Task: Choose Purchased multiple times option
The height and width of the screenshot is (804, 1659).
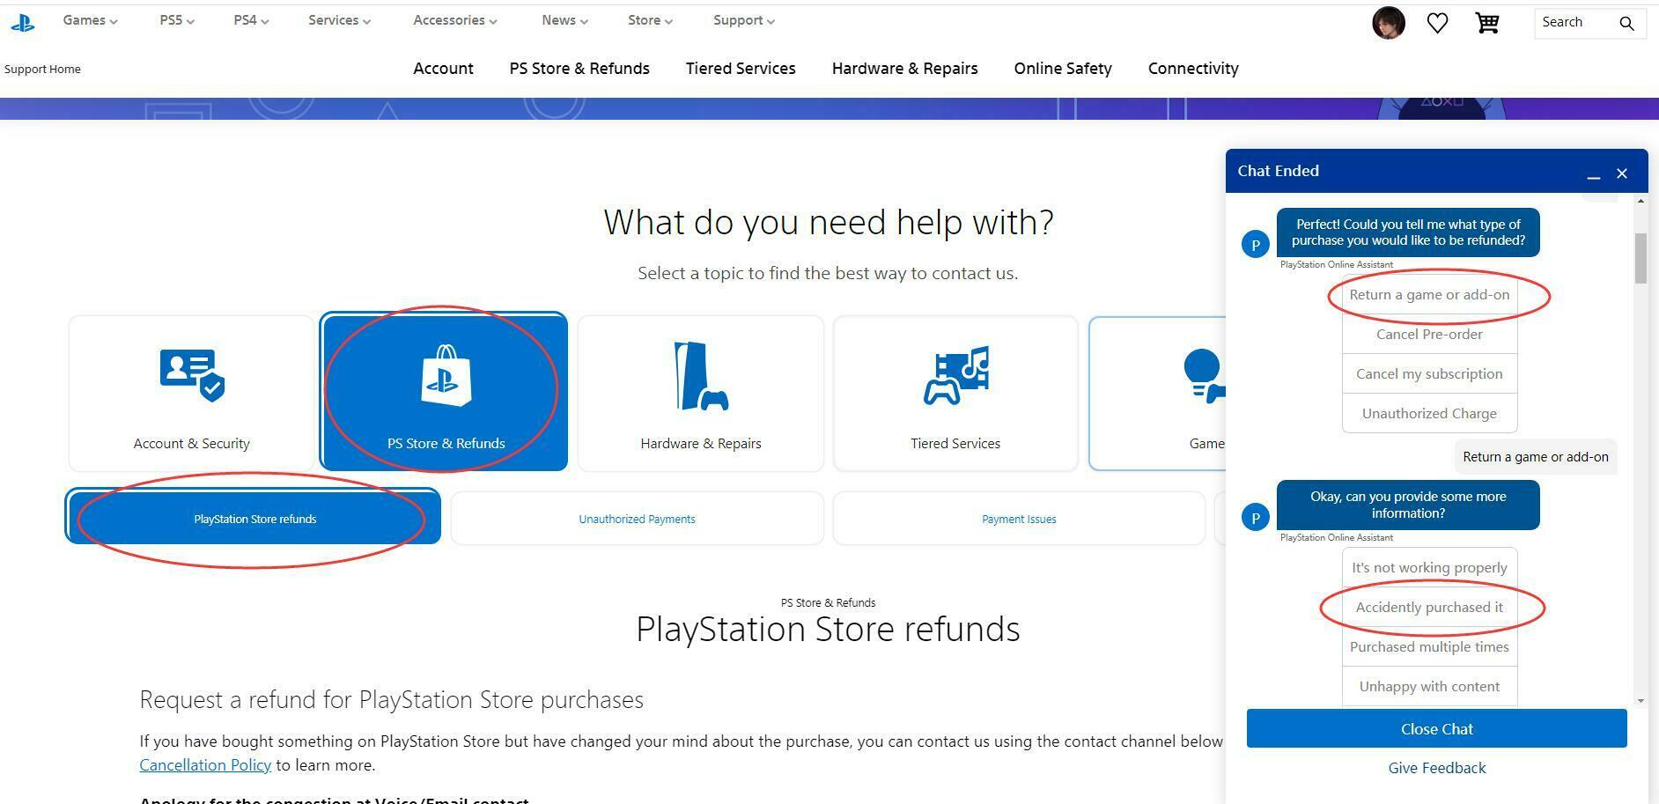Action: tap(1429, 647)
